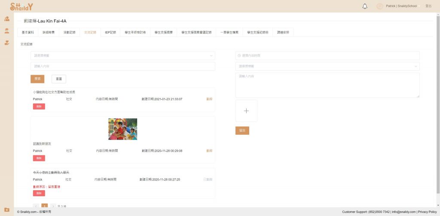Click the user avatar icon beside Patrick

click(379, 6)
